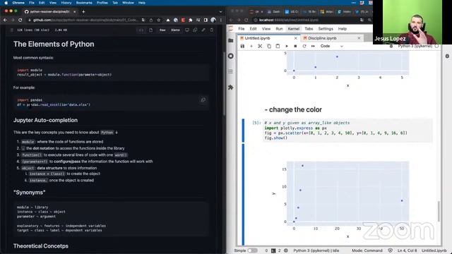The height and width of the screenshot is (254, 452).
Task: Open JupyterLab Settings menu
Action: [x=326, y=29]
